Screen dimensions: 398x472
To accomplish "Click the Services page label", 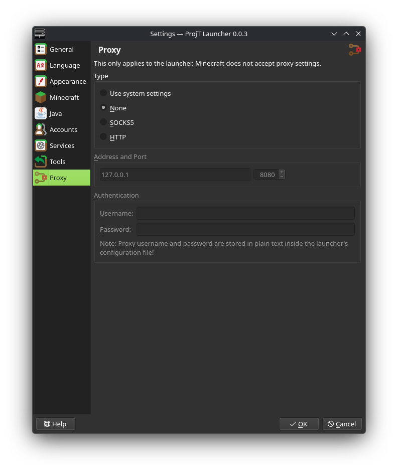I will click(x=62, y=145).
